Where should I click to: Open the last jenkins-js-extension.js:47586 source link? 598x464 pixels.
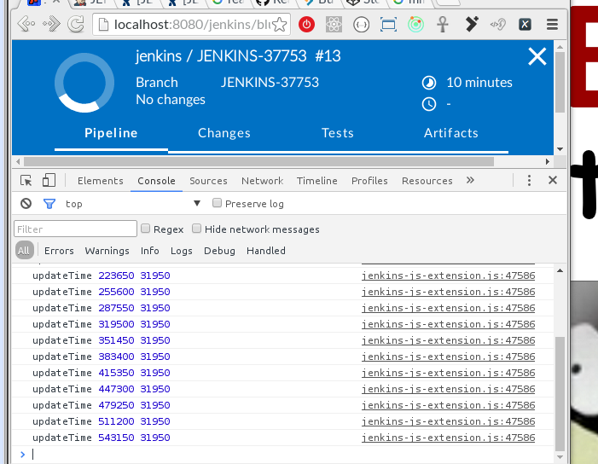[448, 438]
